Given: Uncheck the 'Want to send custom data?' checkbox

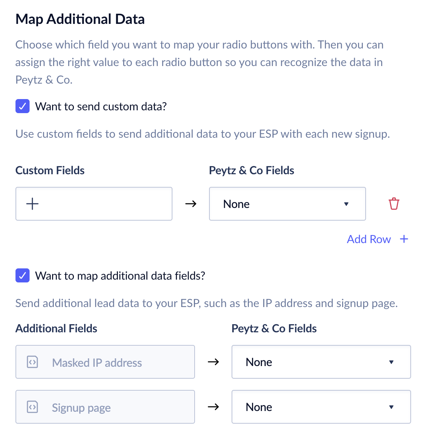Looking at the screenshot, I should (23, 106).
